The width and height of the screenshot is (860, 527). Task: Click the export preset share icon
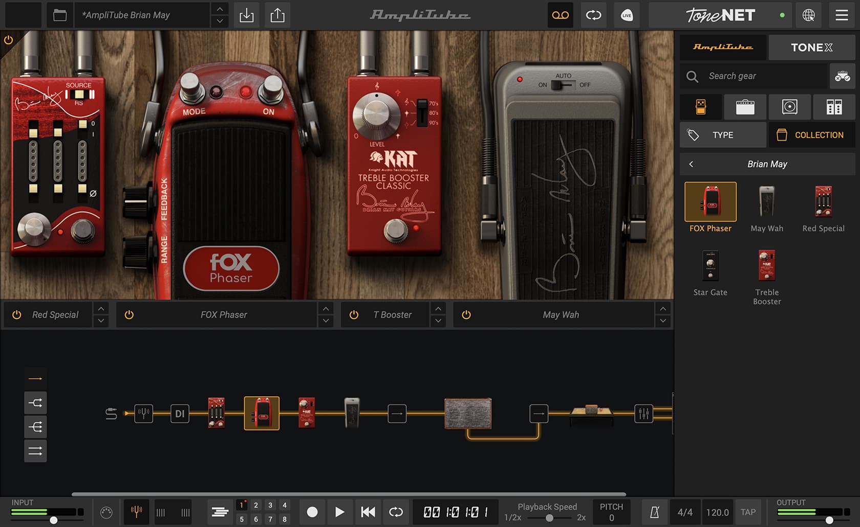277,15
